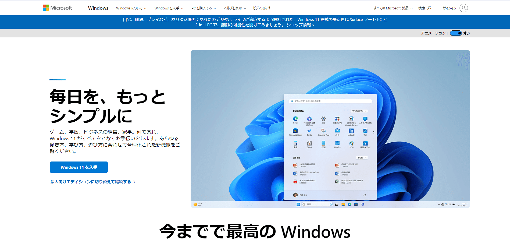Click the 仕事用アプリ folder icon in the hero image
Viewport: 510px width, 243px height.
337,119
